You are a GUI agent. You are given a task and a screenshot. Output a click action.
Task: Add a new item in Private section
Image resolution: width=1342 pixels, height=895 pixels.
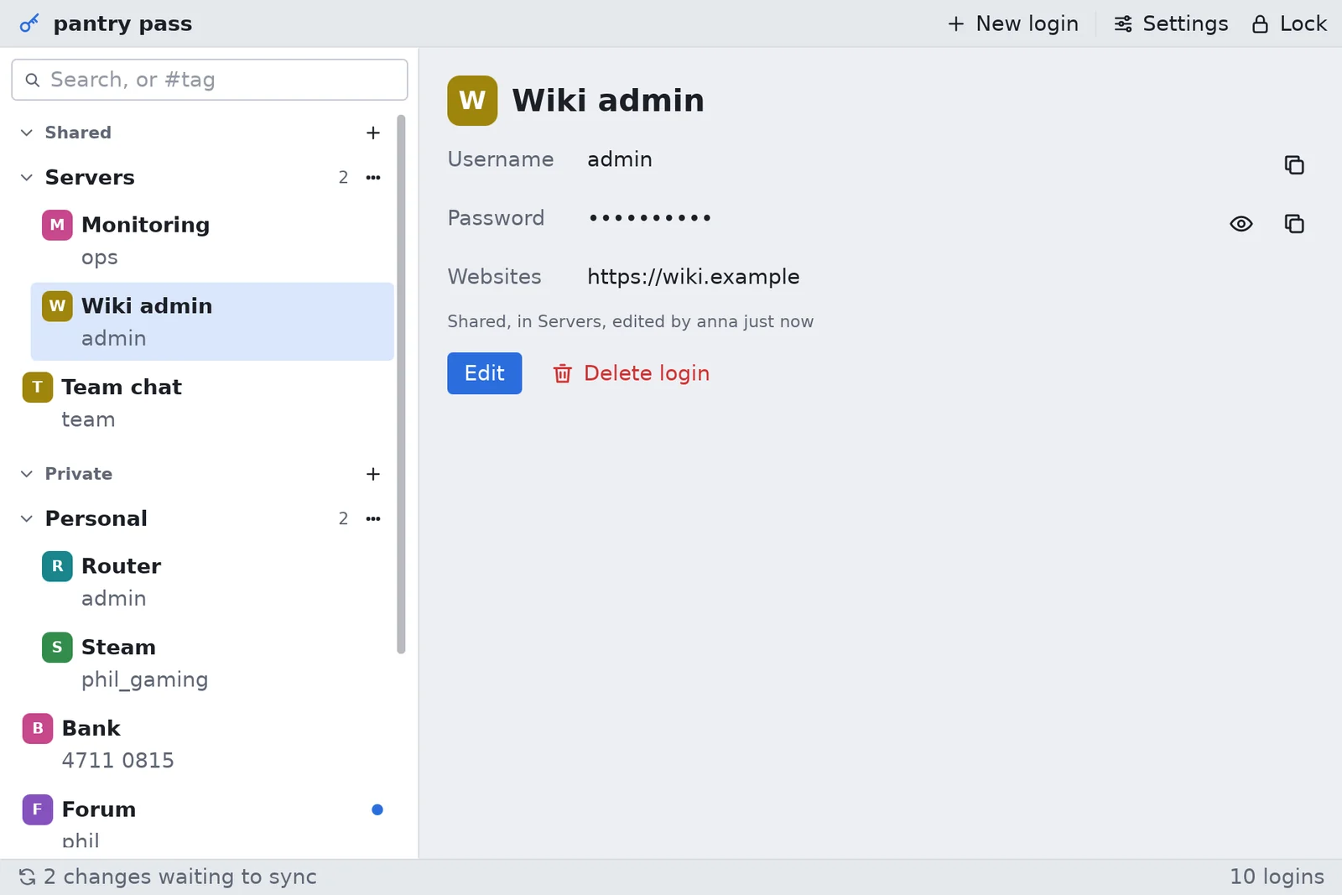click(x=373, y=474)
